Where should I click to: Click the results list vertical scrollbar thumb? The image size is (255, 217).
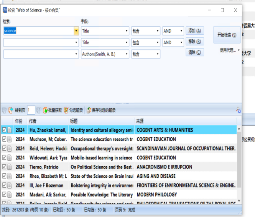[x=239, y=160]
